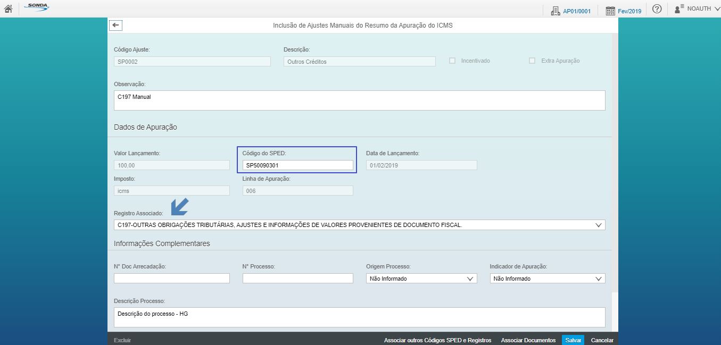
Task: Click the Data de Lançamento field
Action: tap(421, 165)
